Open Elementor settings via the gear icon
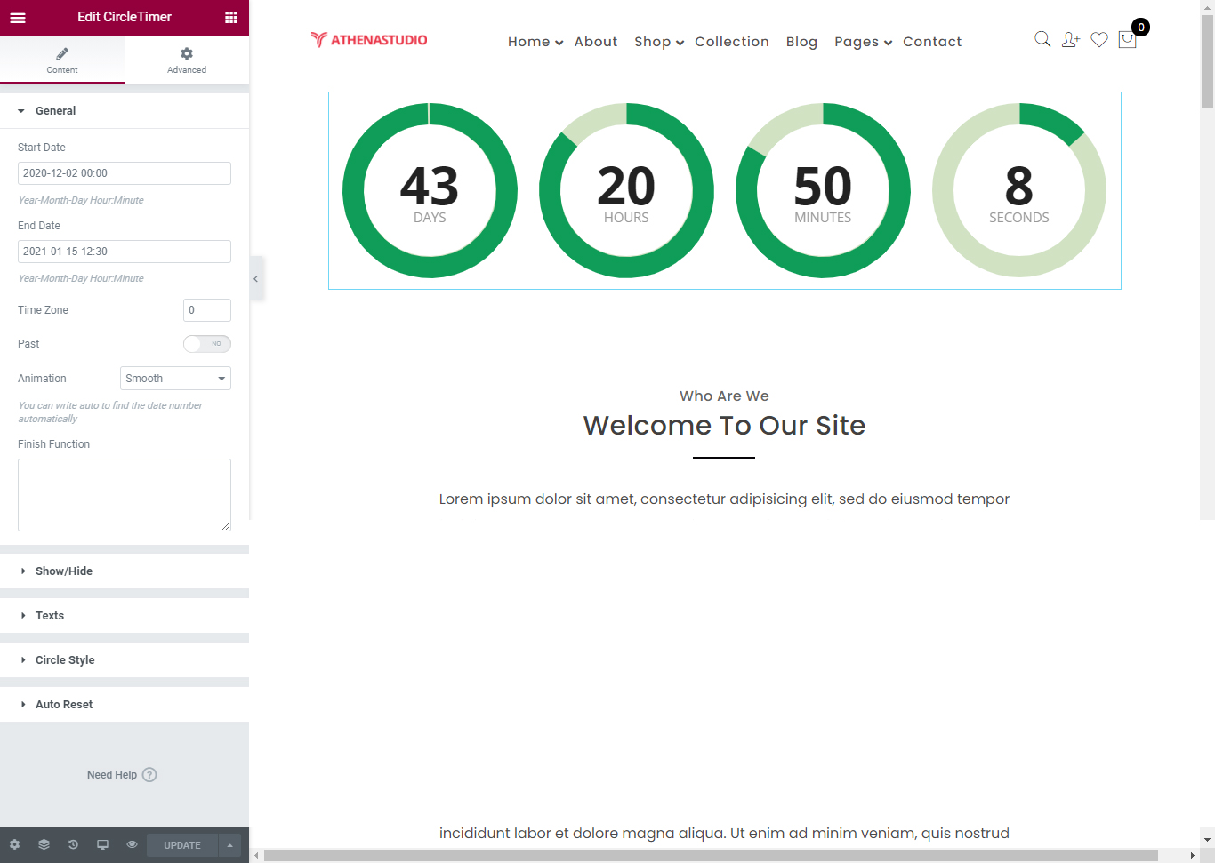 [14, 844]
